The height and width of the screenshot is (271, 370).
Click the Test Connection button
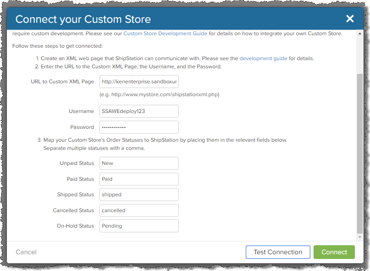[x=278, y=252]
